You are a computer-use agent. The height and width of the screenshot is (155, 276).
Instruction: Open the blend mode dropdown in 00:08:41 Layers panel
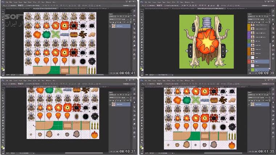click(x=114, y=19)
